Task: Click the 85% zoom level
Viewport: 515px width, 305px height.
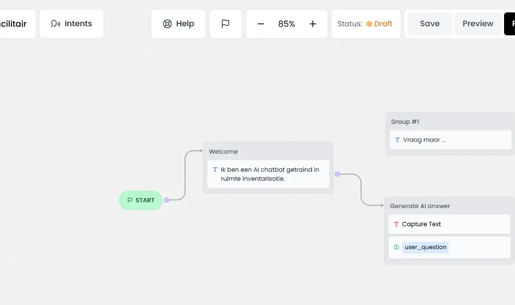Action: coord(287,24)
